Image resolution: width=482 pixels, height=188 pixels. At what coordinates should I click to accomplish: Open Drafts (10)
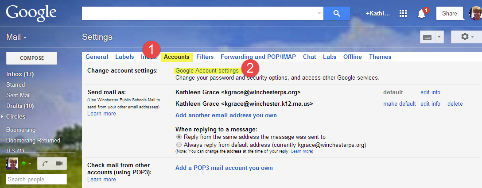point(20,106)
